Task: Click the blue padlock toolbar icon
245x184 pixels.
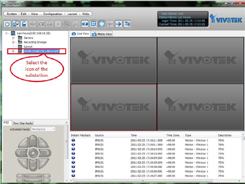Action: (x=24, y=24)
